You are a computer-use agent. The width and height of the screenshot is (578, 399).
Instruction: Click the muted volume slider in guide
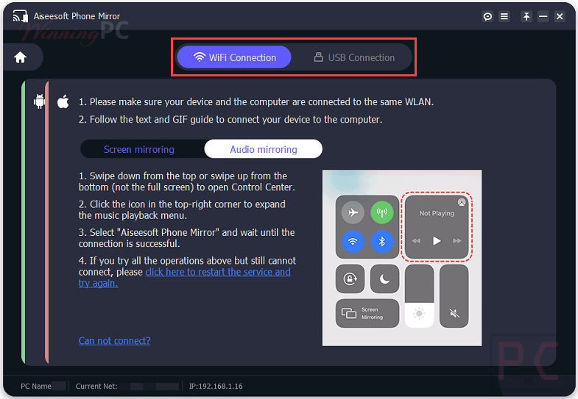tap(454, 296)
